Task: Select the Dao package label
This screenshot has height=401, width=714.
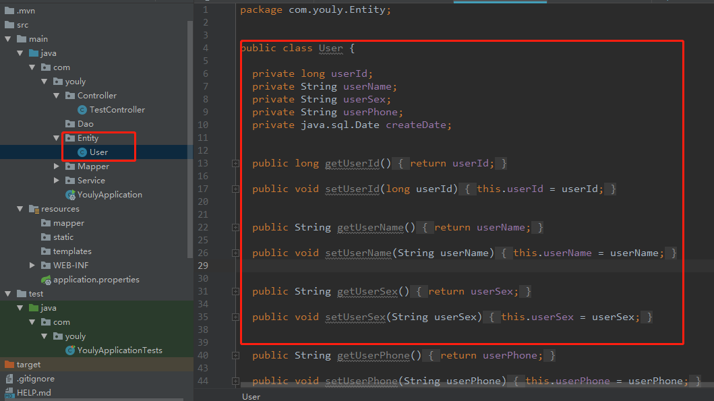Action: (85, 124)
